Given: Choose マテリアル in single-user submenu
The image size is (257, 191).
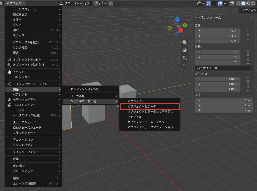Looking at the screenshot, I should click(150, 117).
